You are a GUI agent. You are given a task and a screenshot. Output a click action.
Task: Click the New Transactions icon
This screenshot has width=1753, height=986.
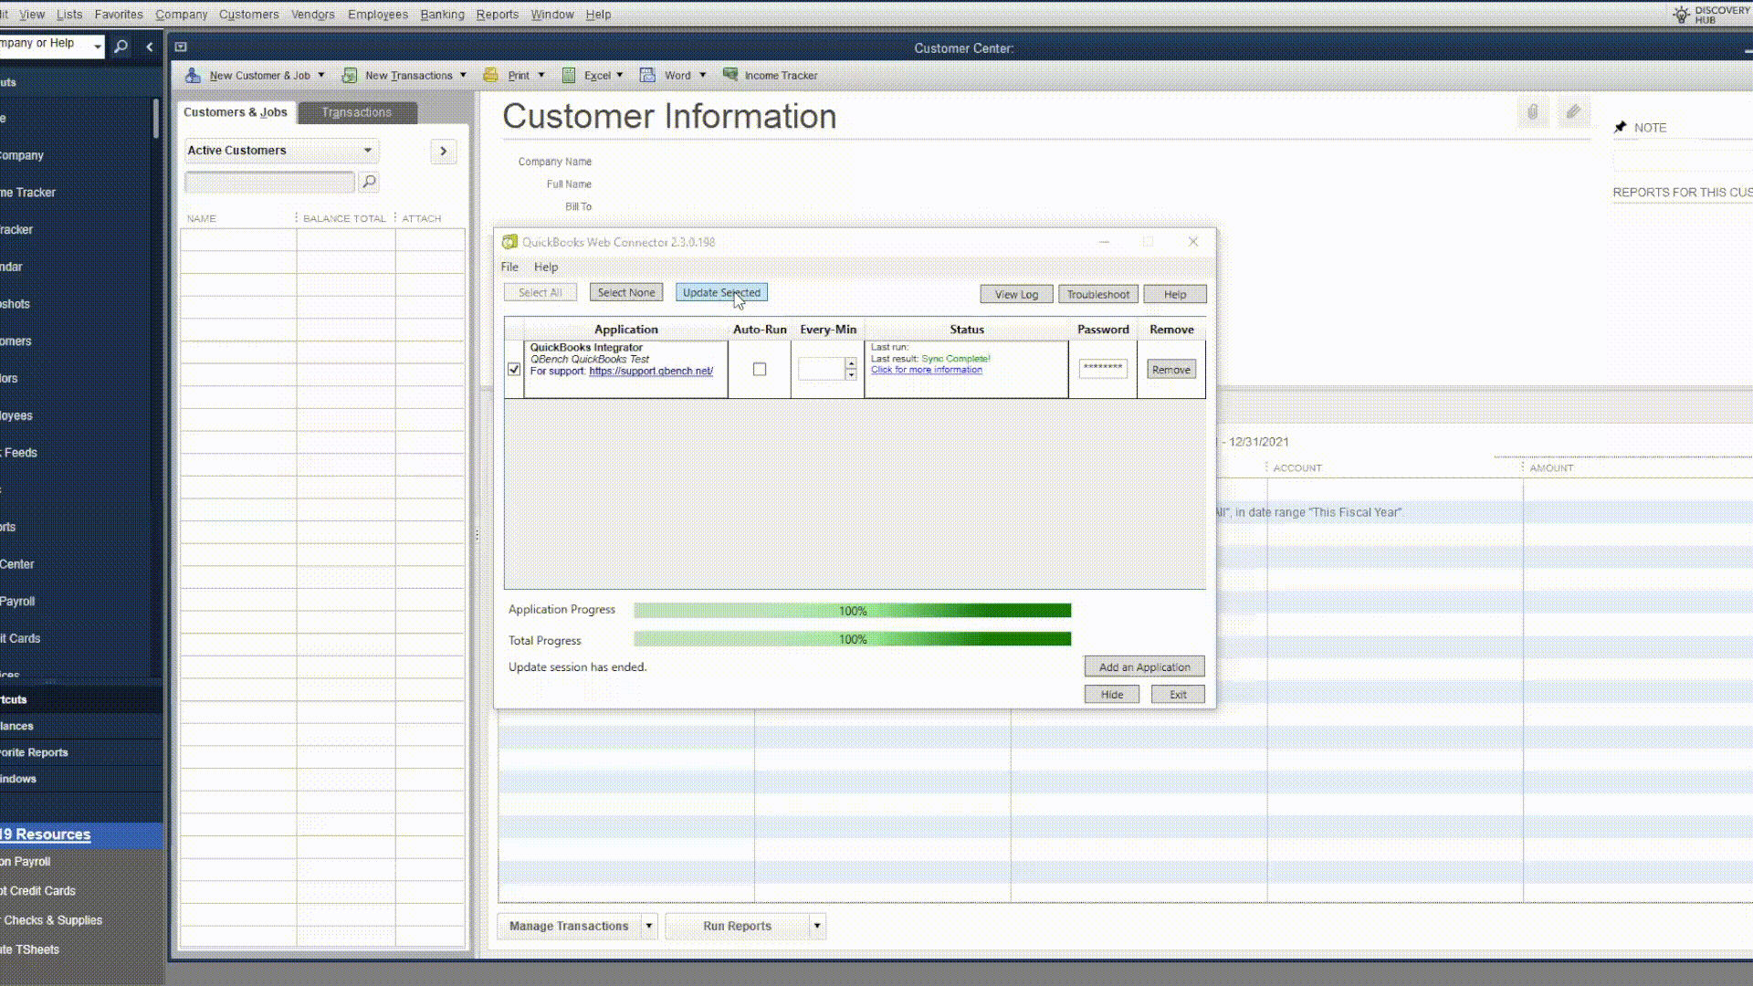click(x=350, y=75)
